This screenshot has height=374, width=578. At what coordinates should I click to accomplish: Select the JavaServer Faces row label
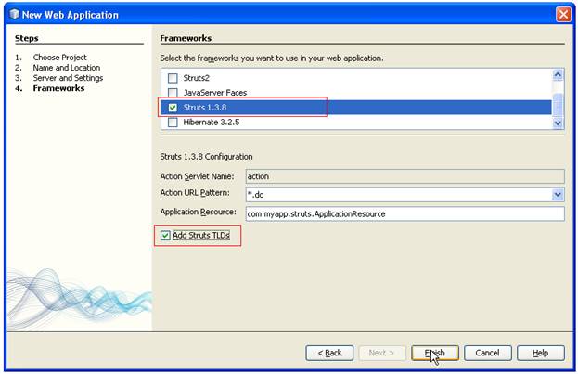pos(215,93)
